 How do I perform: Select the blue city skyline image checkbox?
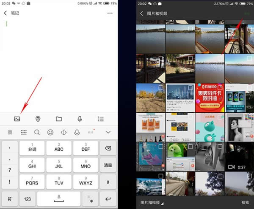[190, 88]
